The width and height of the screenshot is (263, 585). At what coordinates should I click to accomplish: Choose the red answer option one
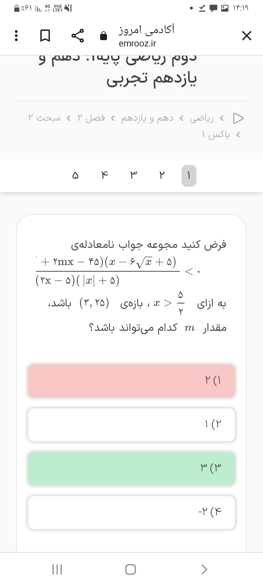click(x=131, y=381)
